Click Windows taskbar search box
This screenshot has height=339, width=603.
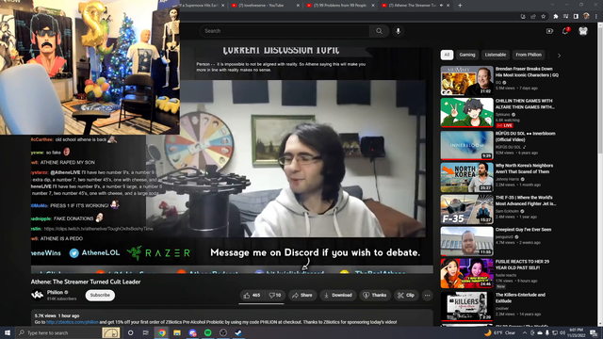pyautogui.click(x=69, y=332)
